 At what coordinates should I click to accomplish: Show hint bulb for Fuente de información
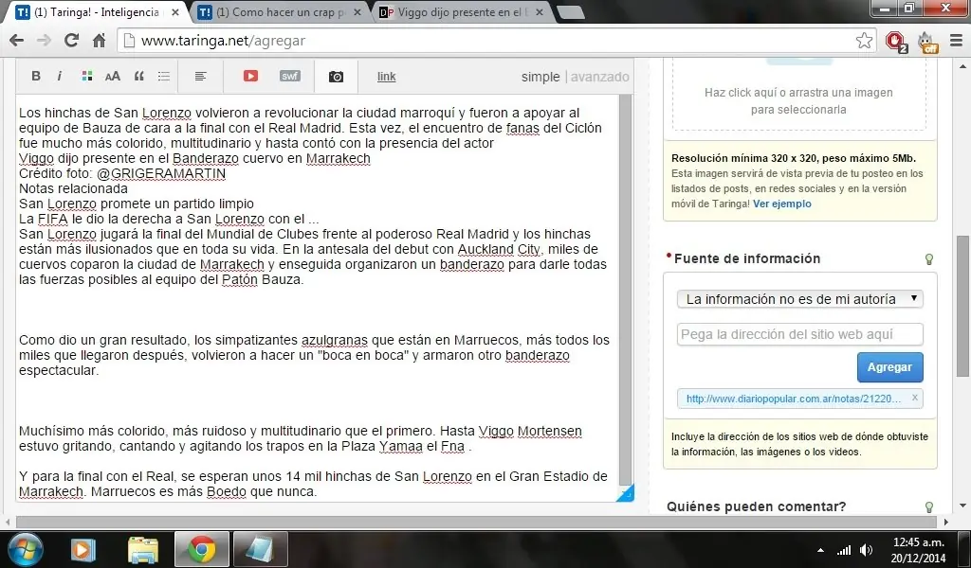click(x=928, y=259)
